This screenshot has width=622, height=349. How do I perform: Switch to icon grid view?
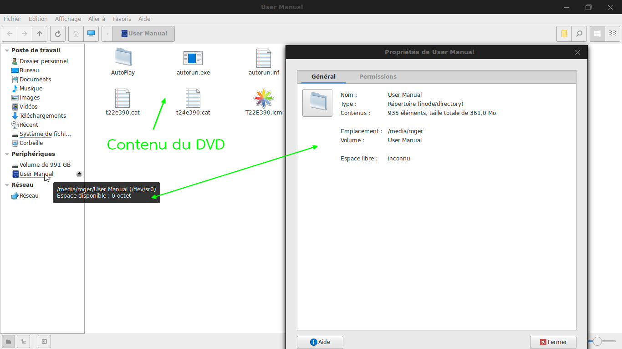pos(597,34)
